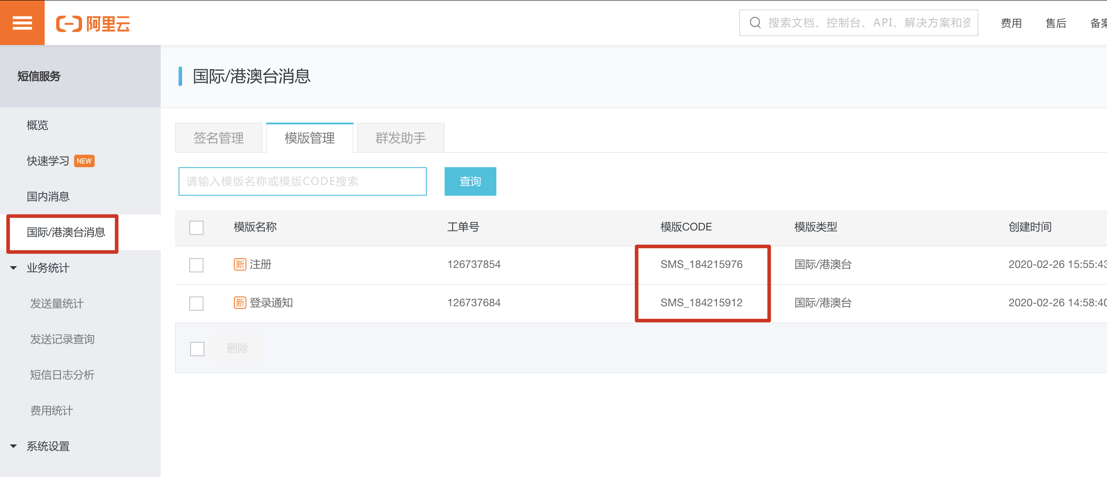1107x477 pixels.
Task: Collapse the 系统设置 sidebar section
Action: click(x=13, y=446)
